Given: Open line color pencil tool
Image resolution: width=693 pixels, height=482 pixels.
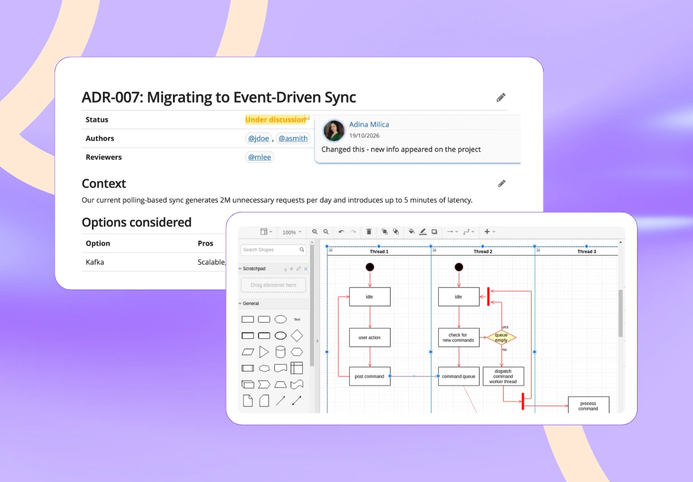Looking at the screenshot, I should tap(423, 231).
